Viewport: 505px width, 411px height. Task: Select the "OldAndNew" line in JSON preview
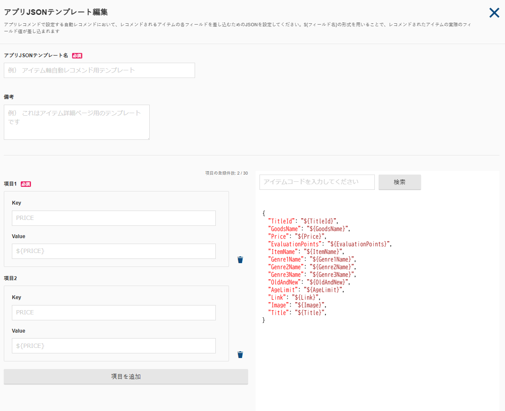tap(309, 282)
